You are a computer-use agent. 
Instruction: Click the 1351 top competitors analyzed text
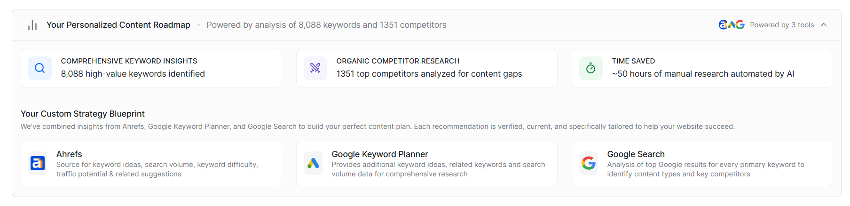(429, 74)
